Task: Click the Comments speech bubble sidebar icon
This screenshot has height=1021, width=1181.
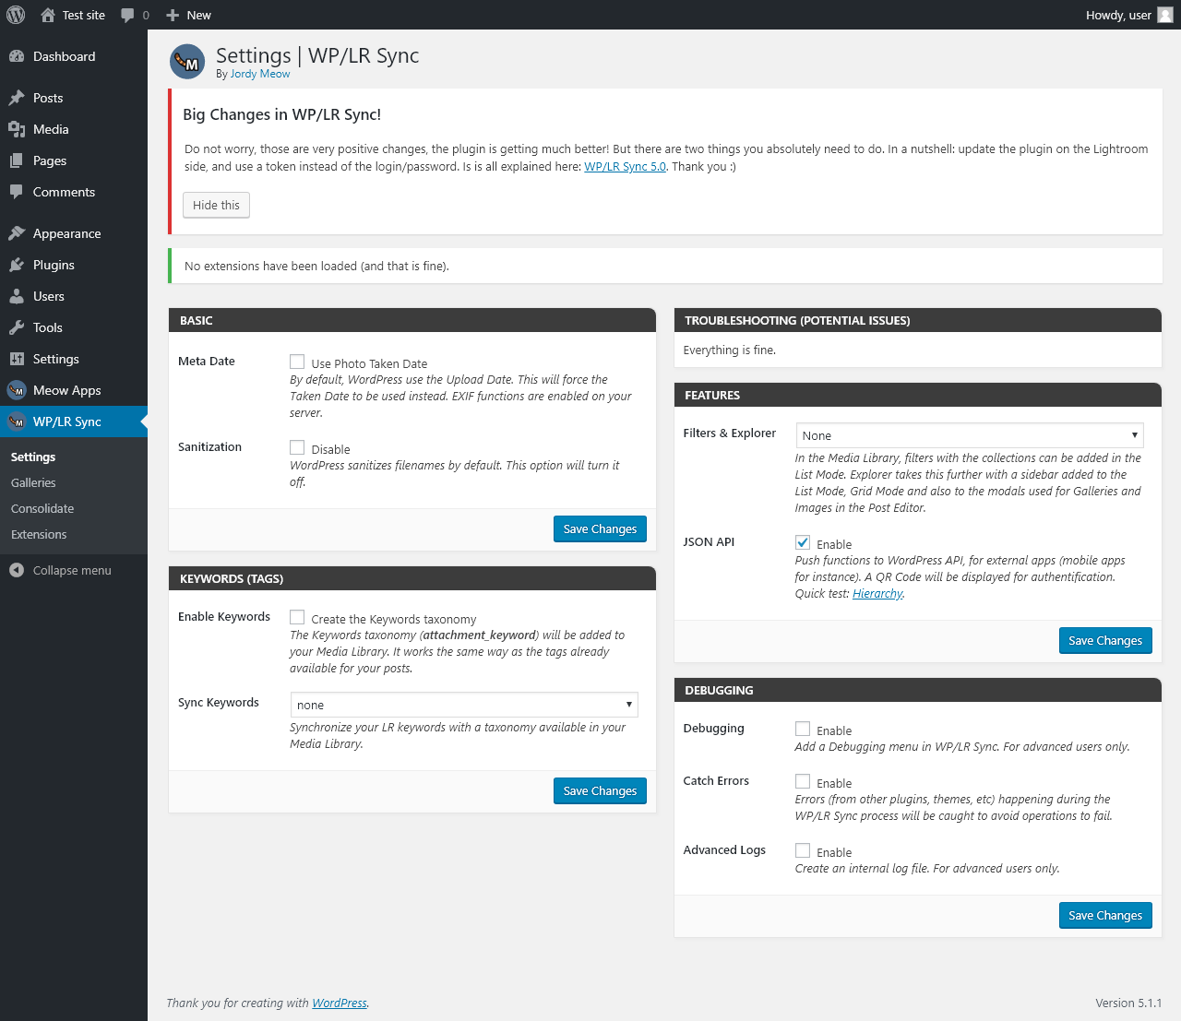Action: pos(17,192)
